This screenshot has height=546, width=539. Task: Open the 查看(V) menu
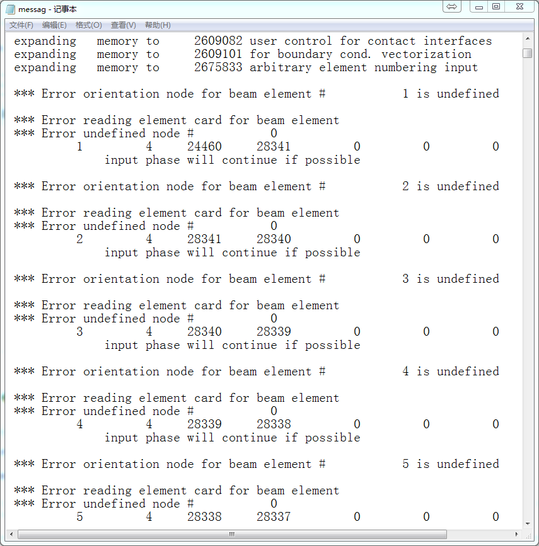[123, 25]
